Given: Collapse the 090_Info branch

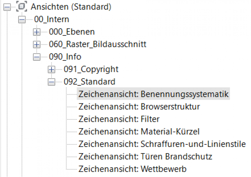Looking at the screenshot, I should (x=37, y=57).
